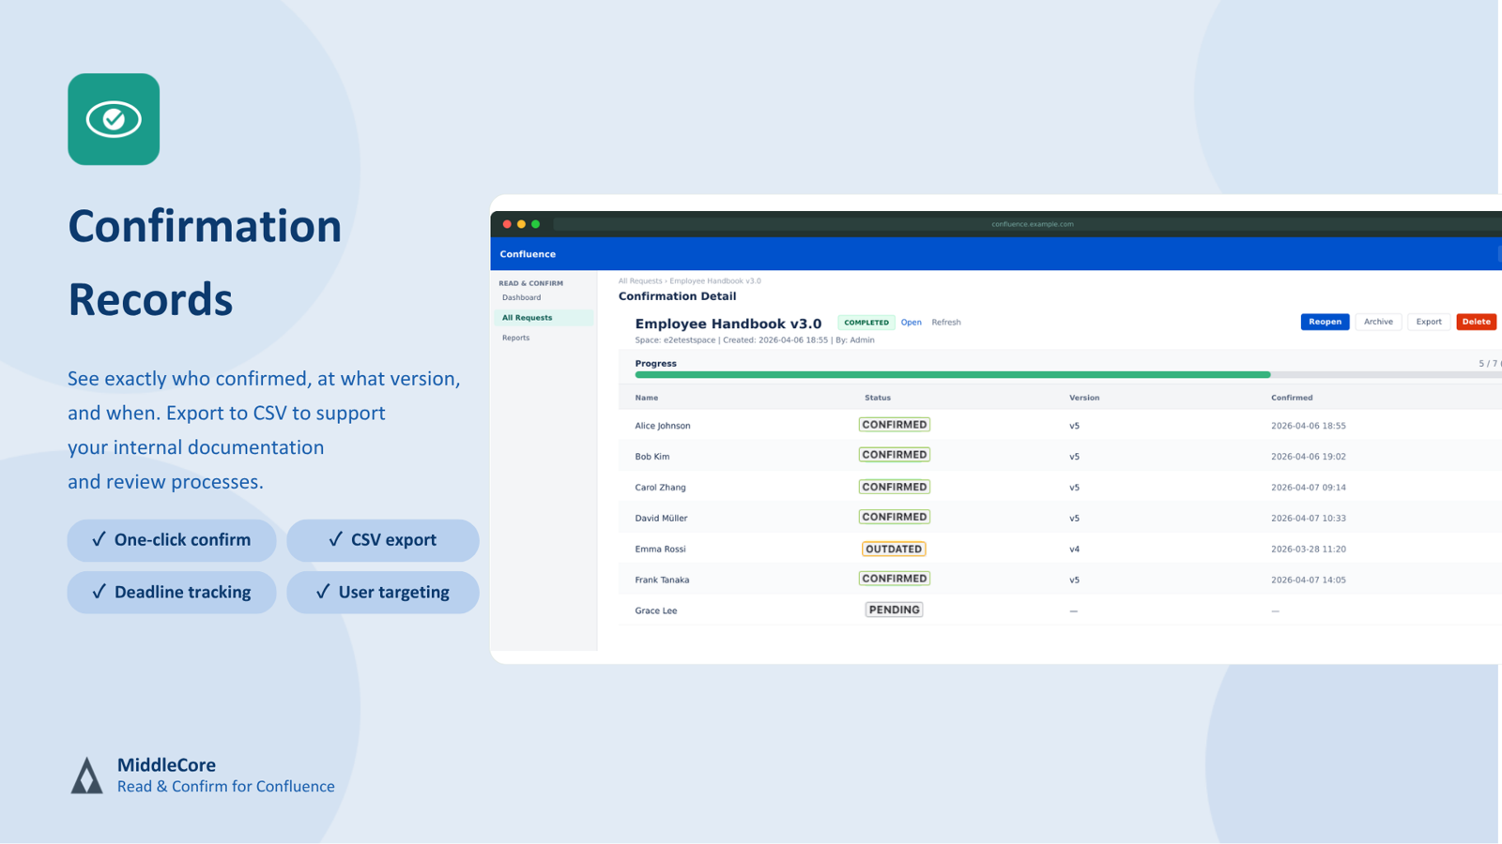Screen dimensions: 1502x844
Task: Click the red window close dot
Action: (x=507, y=224)
